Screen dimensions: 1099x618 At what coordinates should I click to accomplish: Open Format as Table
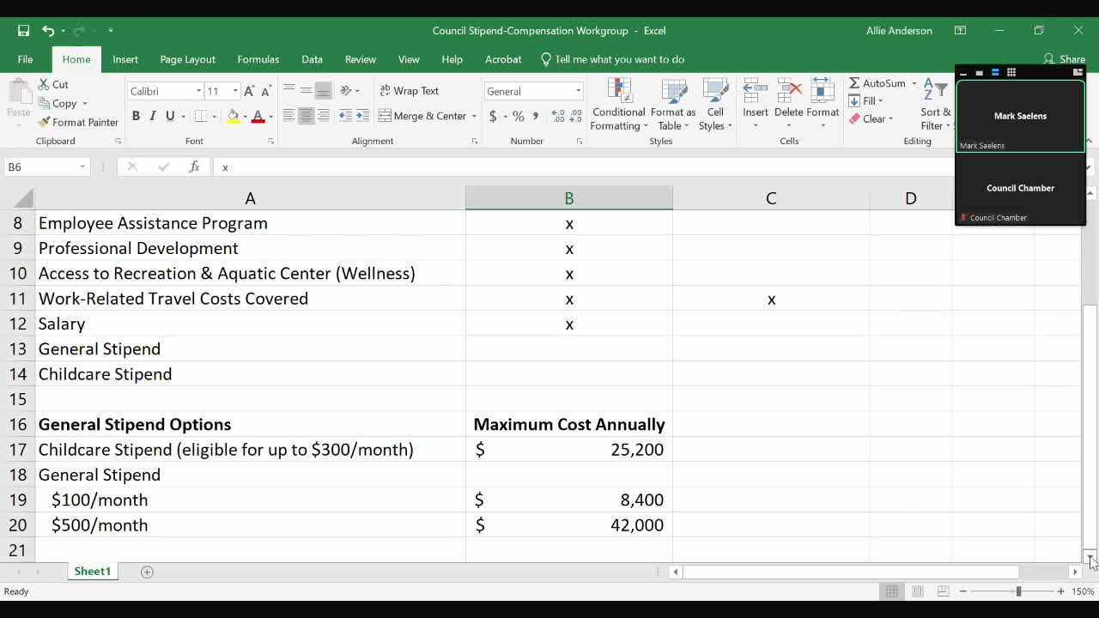(x=673, y=105)
